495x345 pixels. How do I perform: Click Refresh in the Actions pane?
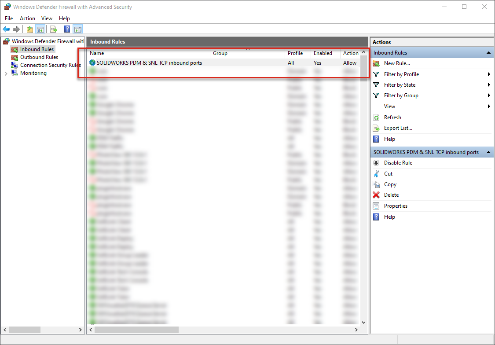tap(392, 117)
